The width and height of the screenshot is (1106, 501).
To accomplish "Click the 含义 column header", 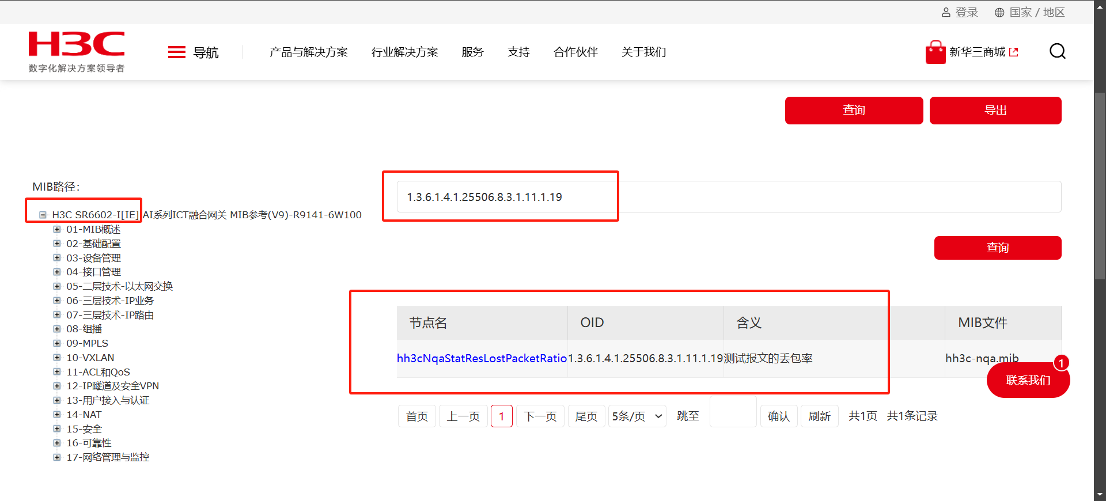I will [834, 322].
